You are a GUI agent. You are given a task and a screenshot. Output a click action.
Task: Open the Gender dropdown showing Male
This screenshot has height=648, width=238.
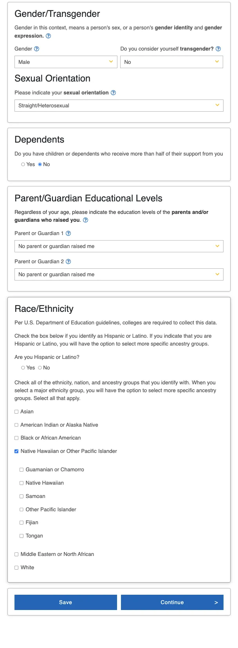(66, 62)
